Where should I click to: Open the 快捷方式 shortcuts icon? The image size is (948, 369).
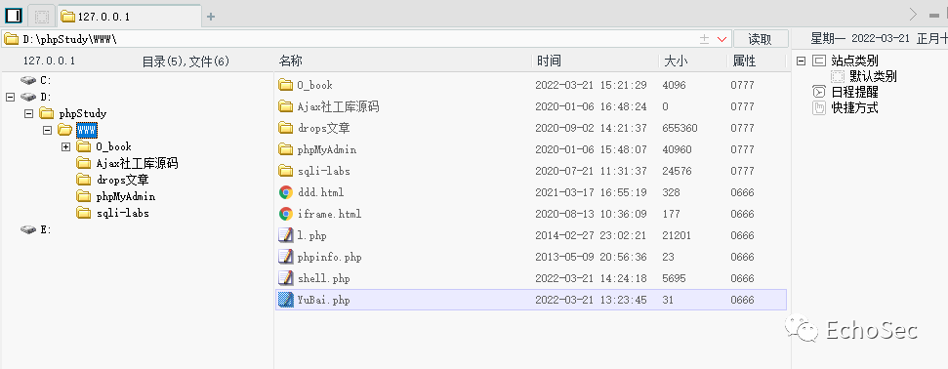[x=818, y=107]
